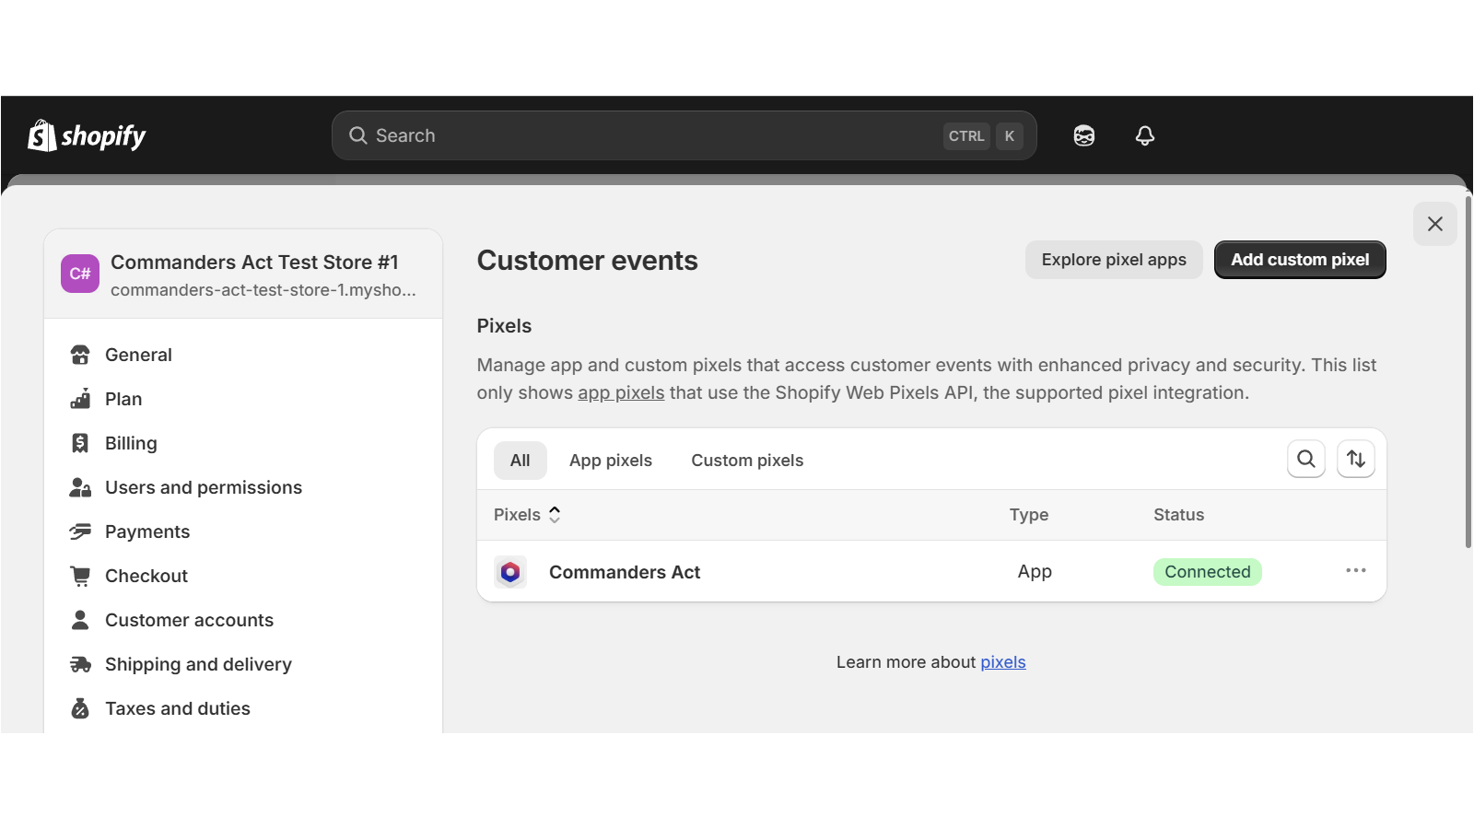Open the notifications bell

point(1145,135)
